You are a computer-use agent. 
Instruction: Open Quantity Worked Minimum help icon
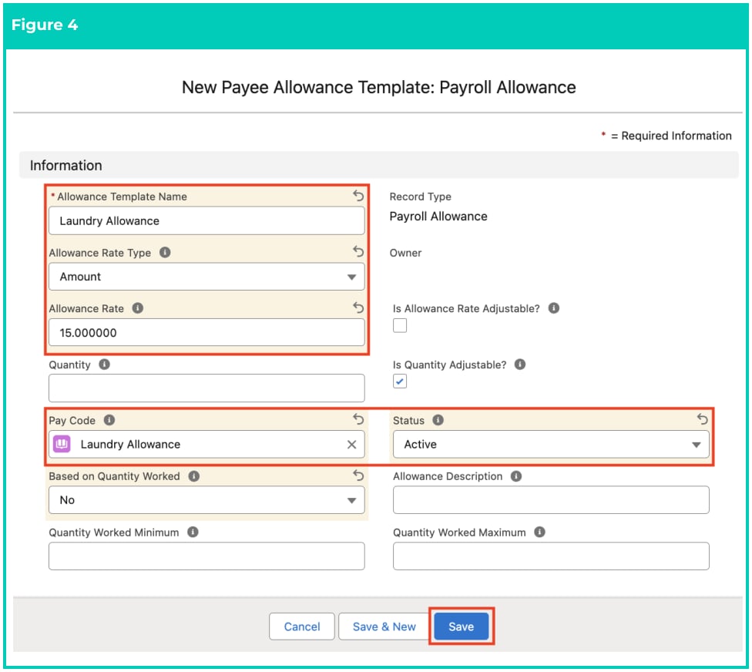point(193,532)
